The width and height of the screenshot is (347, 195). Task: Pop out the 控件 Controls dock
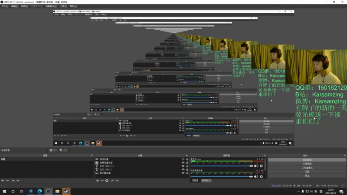[x=344, y=156]
